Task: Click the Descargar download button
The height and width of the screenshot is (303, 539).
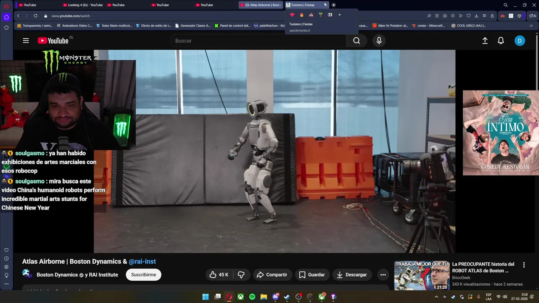Action: 352,275
